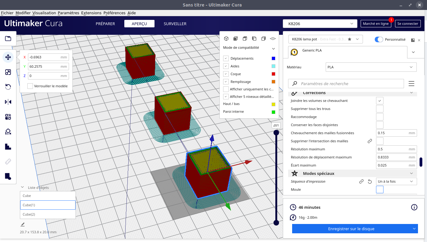Click the fifth cube view icon
Screen dimensions: 427x242
coord(264,39)
